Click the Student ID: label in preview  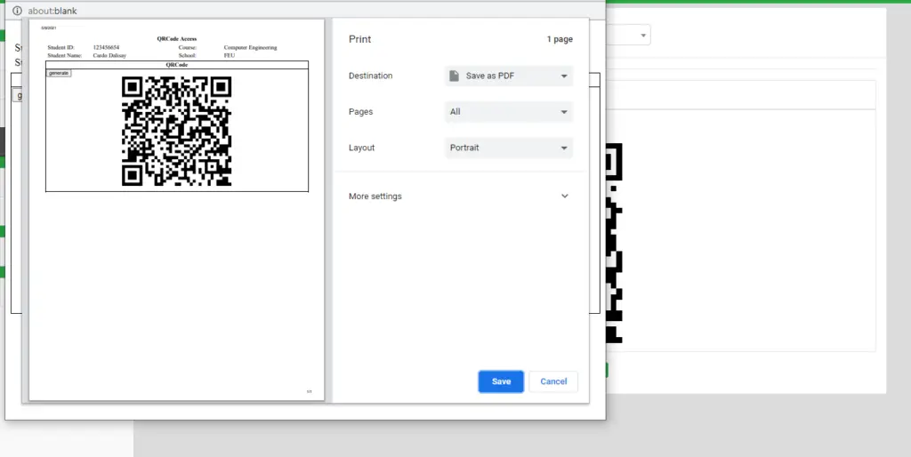click(x=61, y=48)
